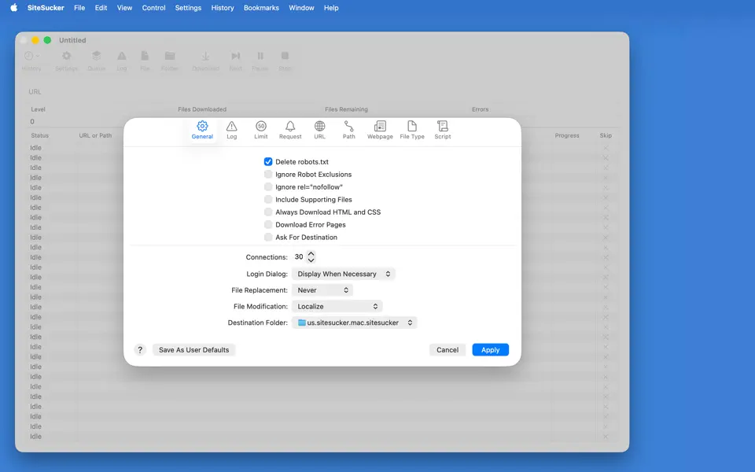Viewport: 755px width, 472px height.
Task: Switch to the File Type settings
Action: coord(411,130)
